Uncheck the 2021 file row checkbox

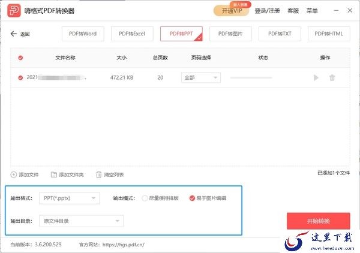20,78
